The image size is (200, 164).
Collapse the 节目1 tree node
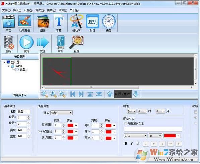[x=9, y=66]
